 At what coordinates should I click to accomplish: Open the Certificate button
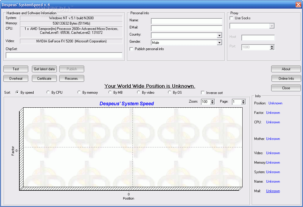pyautogui.click(x=44, y=78)
